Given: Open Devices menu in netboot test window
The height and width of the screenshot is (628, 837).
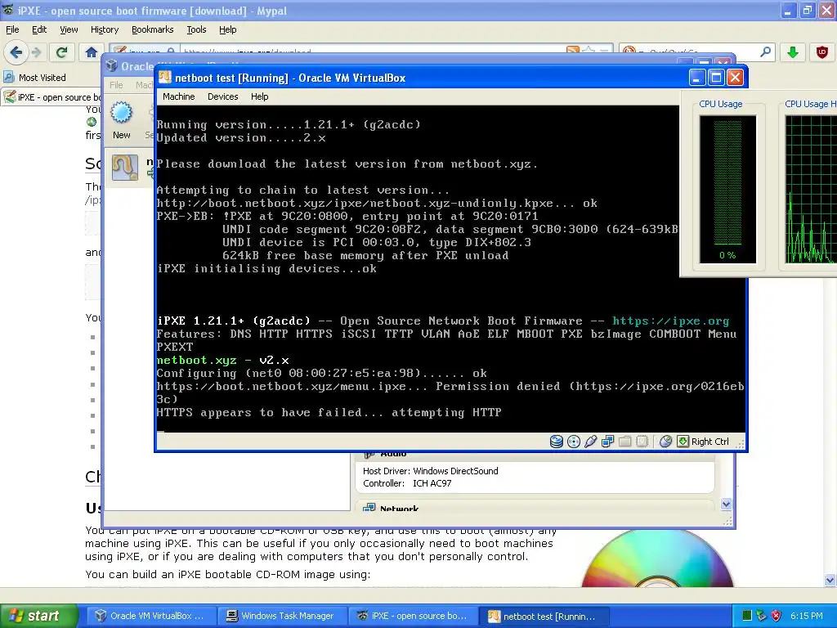Looking at the screenshot, I should click(222, 96).
